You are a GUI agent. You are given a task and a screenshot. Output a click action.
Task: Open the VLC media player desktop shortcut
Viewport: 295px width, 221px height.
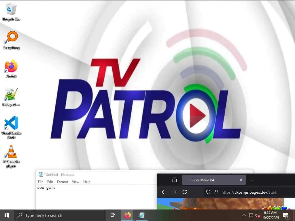[11, 156]
